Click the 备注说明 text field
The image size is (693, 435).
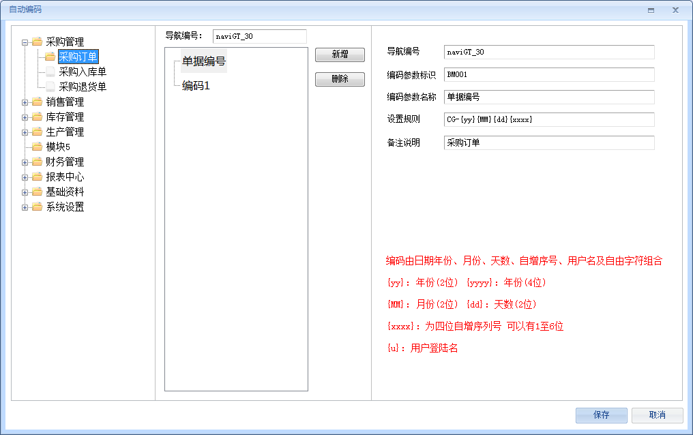(548, 142)
